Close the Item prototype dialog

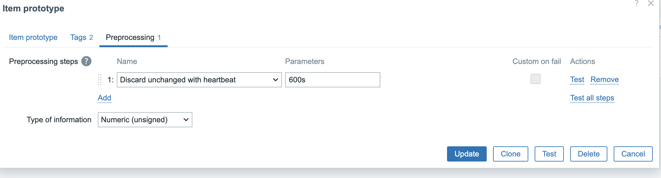click(651, 3)
